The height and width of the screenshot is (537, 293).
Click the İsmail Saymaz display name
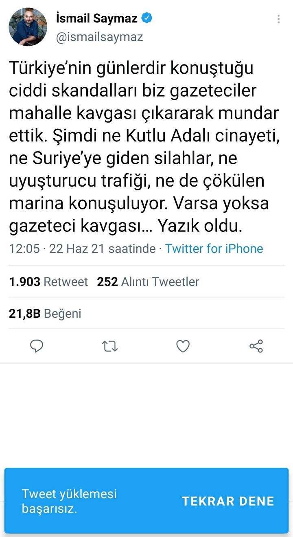97,18
